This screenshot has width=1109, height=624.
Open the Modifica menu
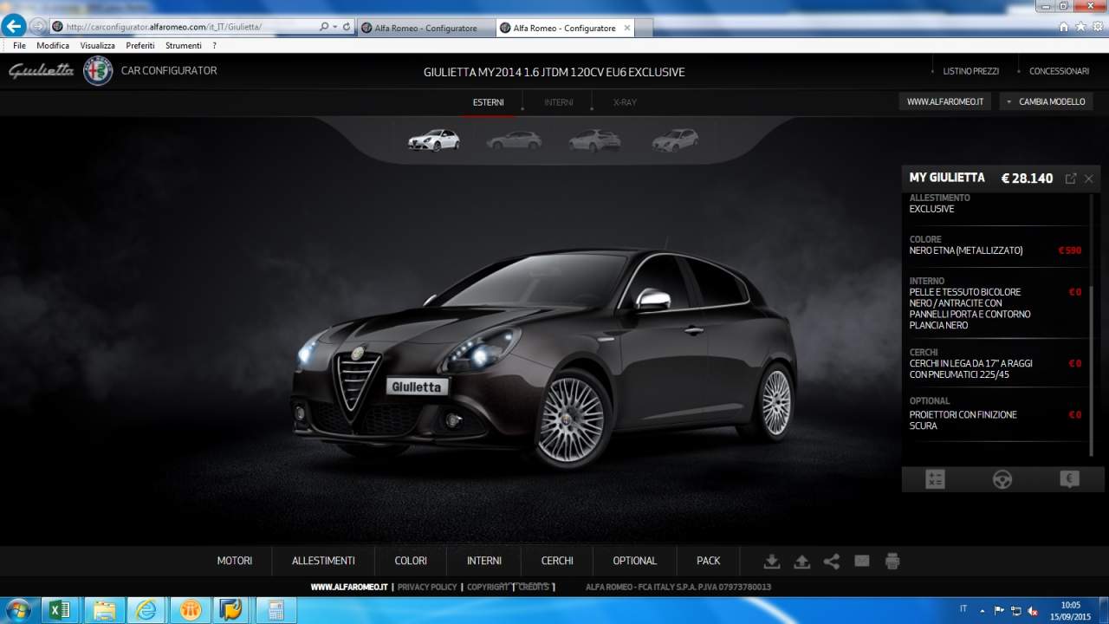click(x=53, y=45)
